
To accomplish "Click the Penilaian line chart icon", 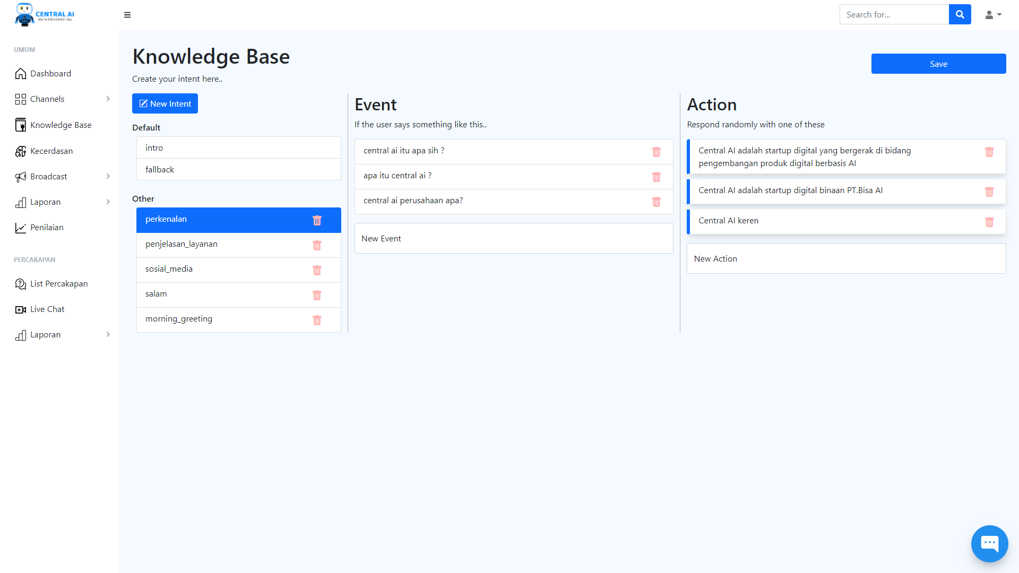I will pos(21,228).
